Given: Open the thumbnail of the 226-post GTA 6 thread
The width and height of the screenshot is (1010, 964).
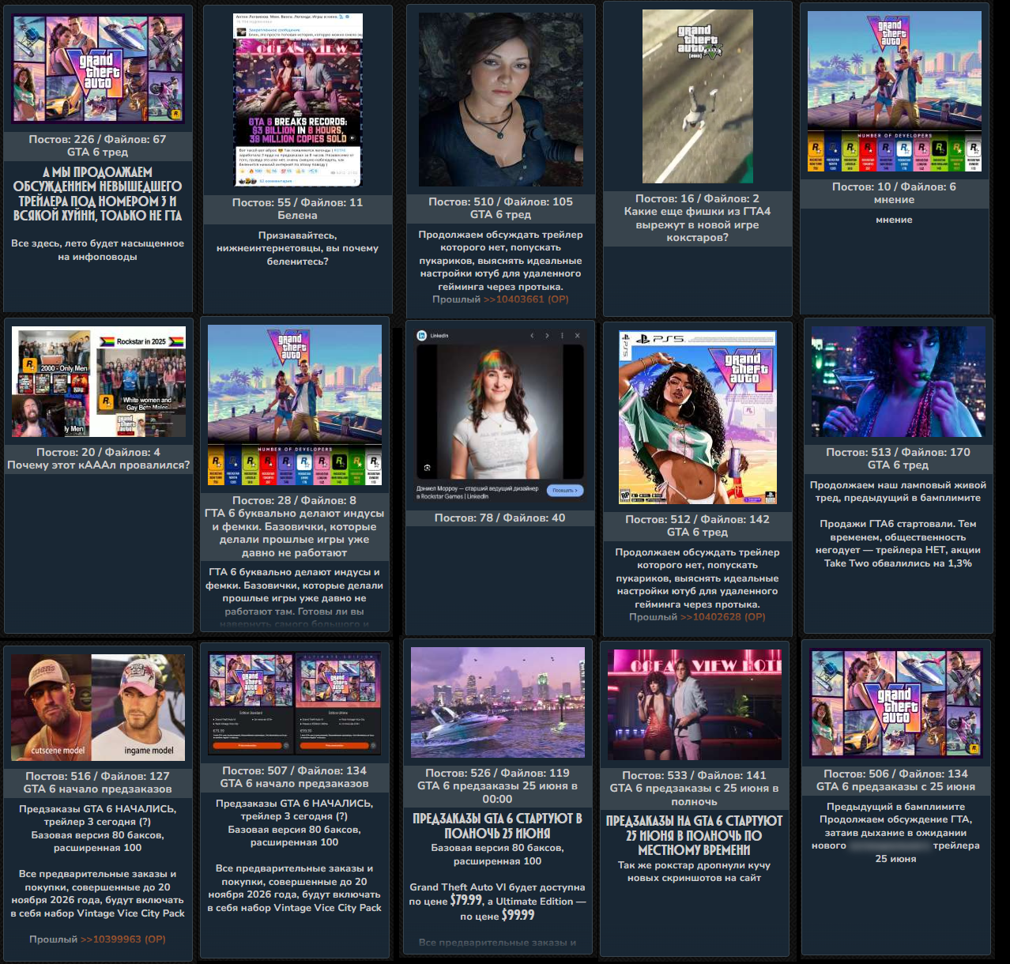Looking at the screenshot, I should click(x=98, y=69).
